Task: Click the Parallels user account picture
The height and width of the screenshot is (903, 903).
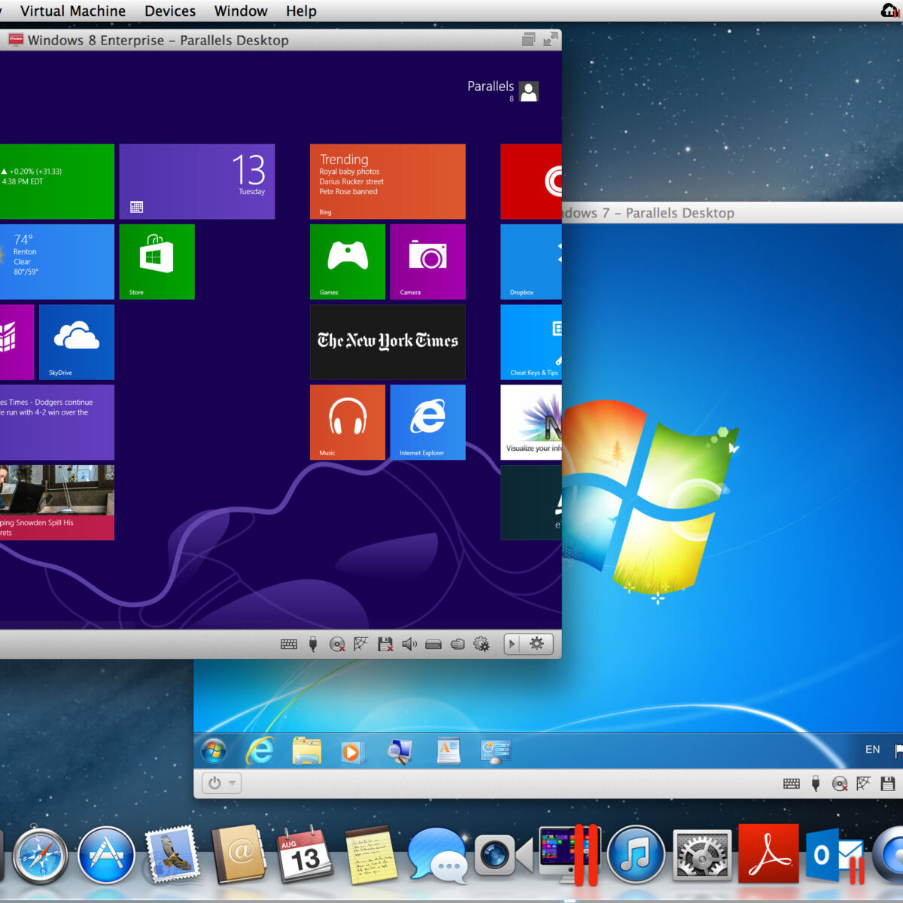Action: click(x=529, y=92)
